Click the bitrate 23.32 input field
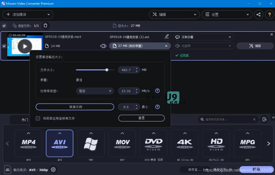275x175 pixels. pos(126,91)
